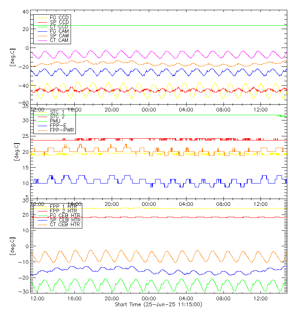Click the 00:00 tick on bottom axis
Image resolution: width=302 pixels, height=321 pixels.
click(x=149, y=299)
